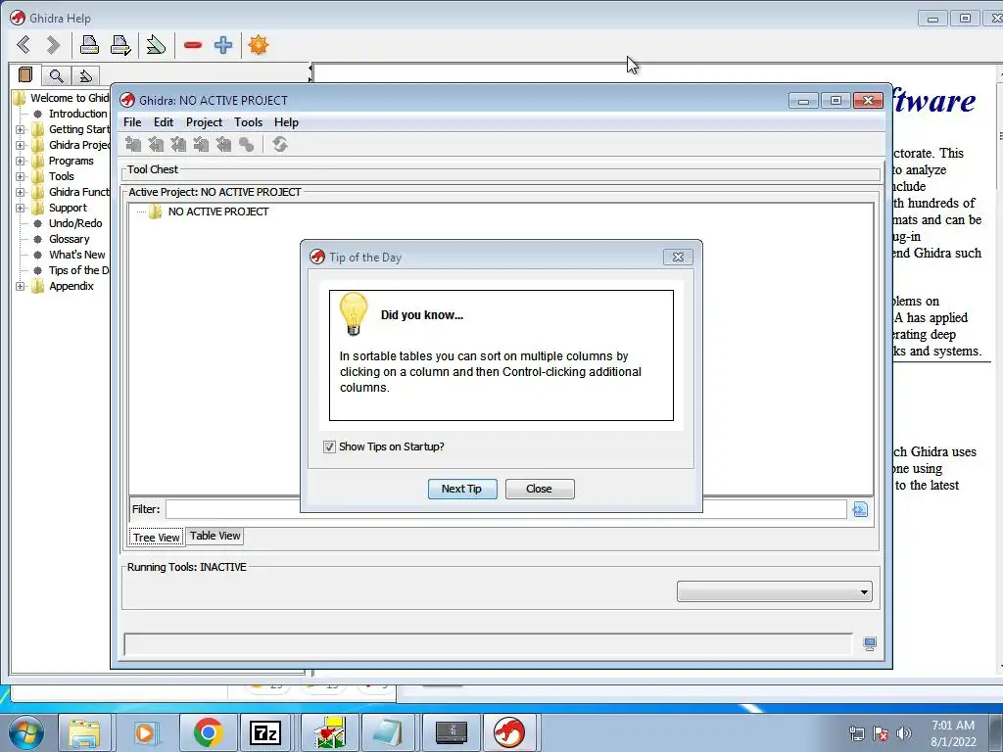This screenshot has height=752, width=1003.
Task: Uncheck Show Tips on Startup checkbox
Action: pos(329,446)
